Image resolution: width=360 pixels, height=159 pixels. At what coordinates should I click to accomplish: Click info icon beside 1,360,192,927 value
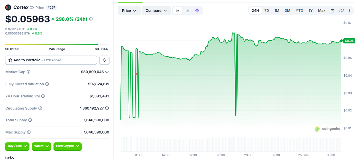pyautogui.click(x=107, y=108)
